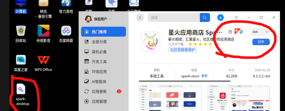
Task: Launch the 深度之家 desktop icon
Action: click(x=21, y=63)
